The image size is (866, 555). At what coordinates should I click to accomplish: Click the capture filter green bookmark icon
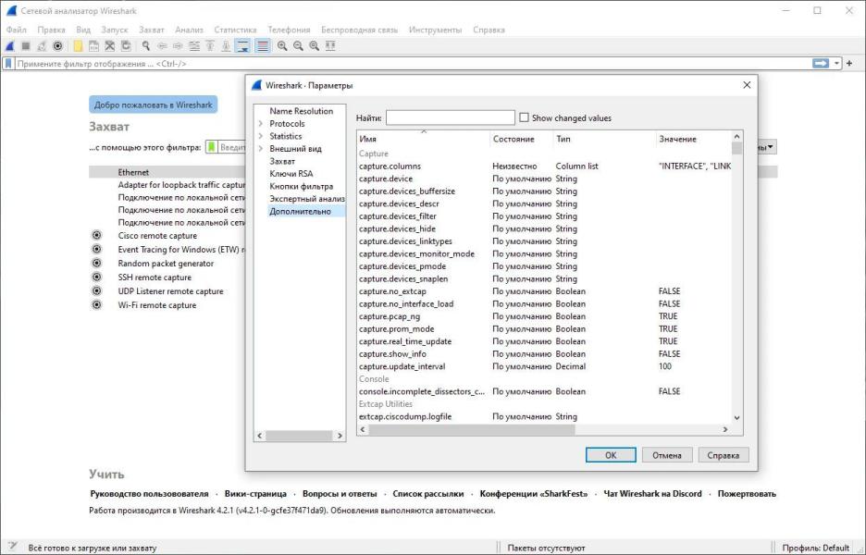(x=212, y=147)
